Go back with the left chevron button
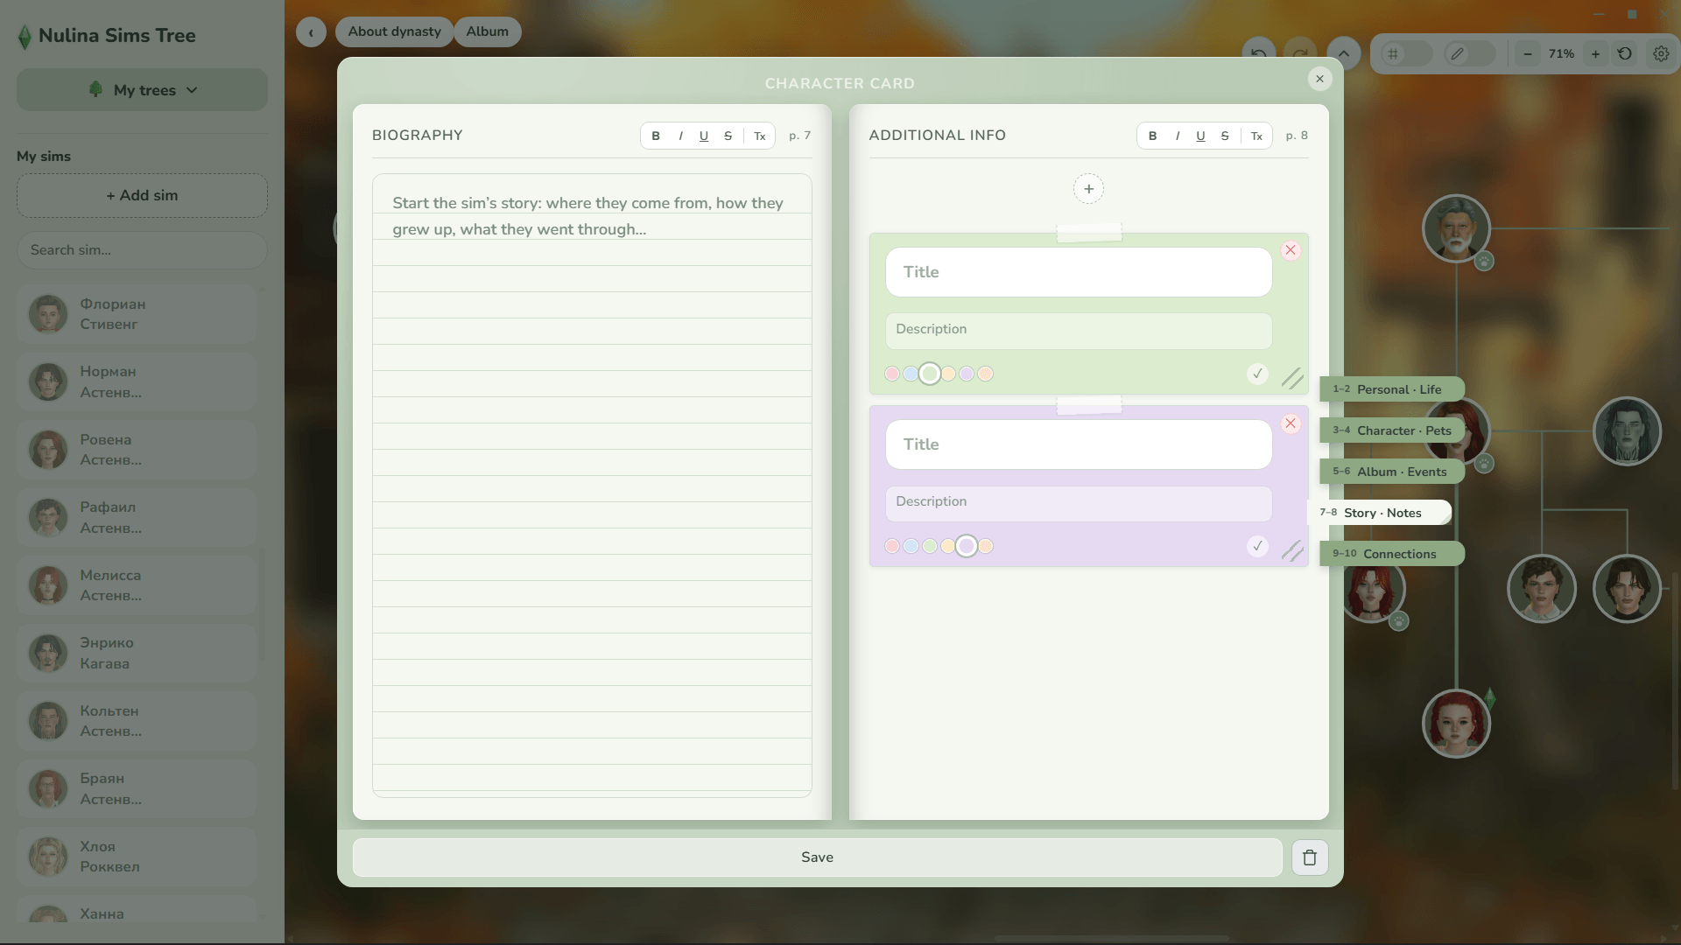 [x=311, y=32]
